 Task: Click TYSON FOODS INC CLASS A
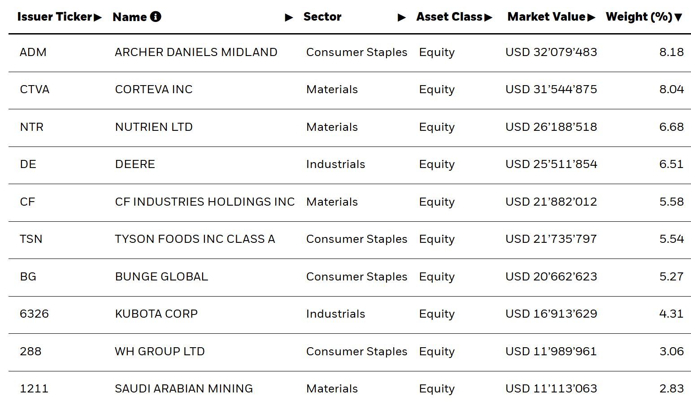(195, 239)
